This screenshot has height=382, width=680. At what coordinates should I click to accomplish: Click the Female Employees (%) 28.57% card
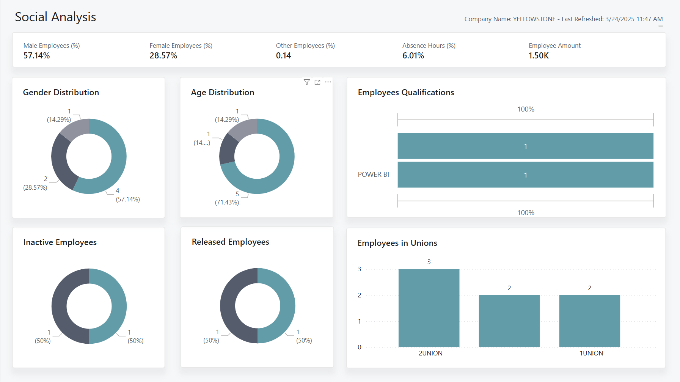point(163,56)
